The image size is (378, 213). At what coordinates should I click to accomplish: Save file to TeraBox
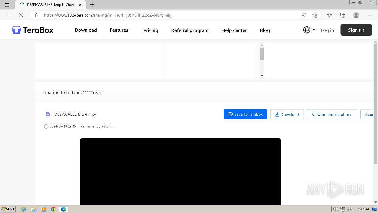pyautogui.click(x=245, y=114)
